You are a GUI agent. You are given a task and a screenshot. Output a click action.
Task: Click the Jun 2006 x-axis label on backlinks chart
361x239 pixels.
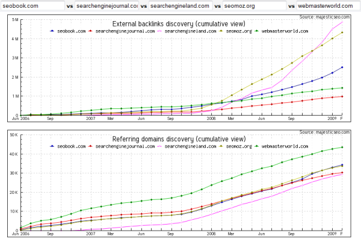(x=20, y=119)
